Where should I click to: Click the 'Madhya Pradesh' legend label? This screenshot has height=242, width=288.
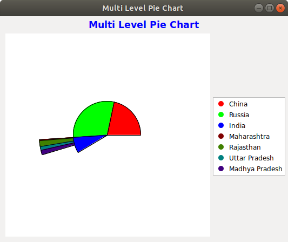pos(256,169)
